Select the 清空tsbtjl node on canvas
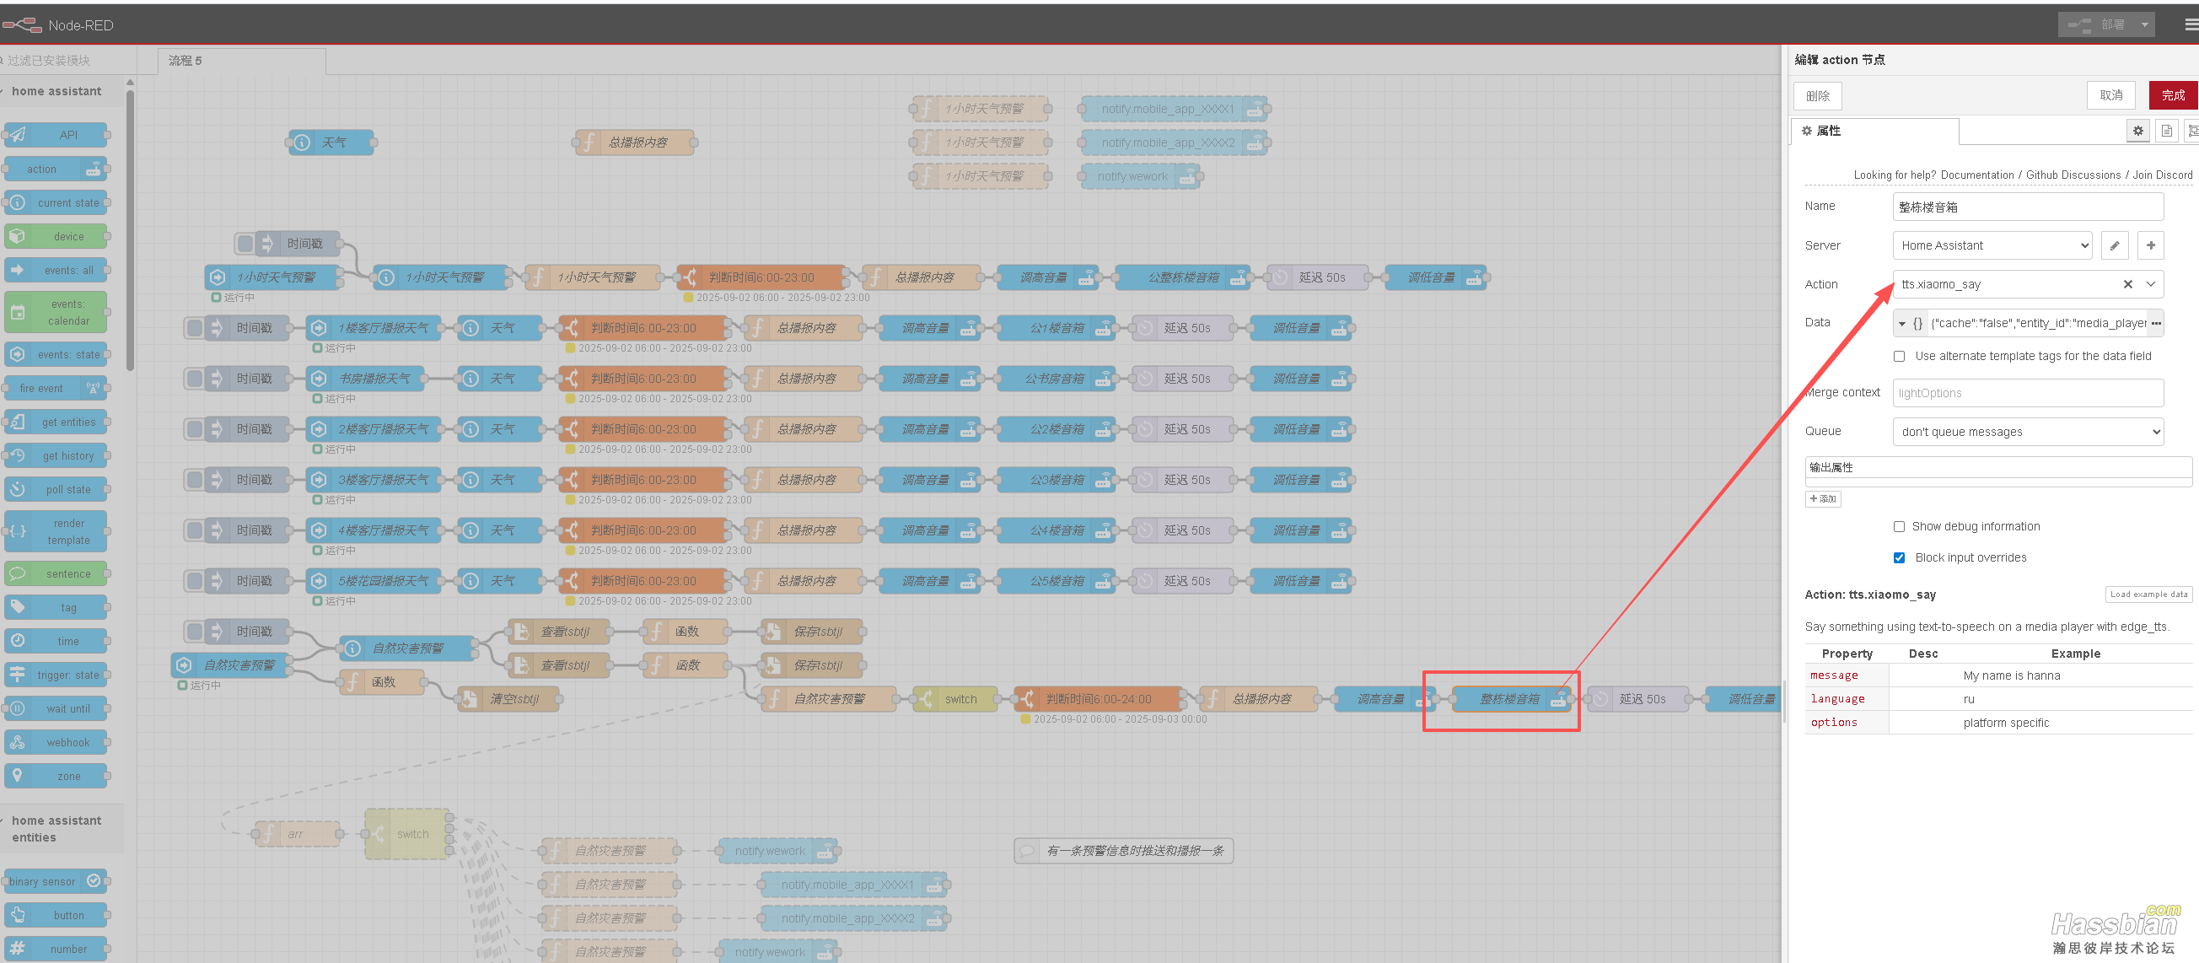The image size is (2199, 963). pyautogui.click(x=509, y=699)
